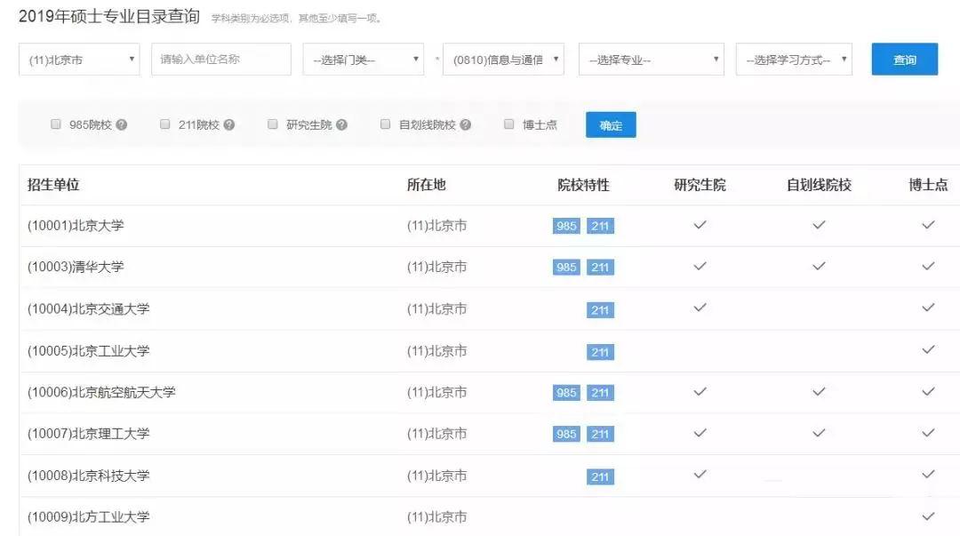Click the 985 badge in 清华大学 row
Screen dimensions: 960x536
coord(566,268)
